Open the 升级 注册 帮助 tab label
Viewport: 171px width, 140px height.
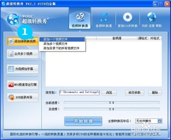coord(152,26)
